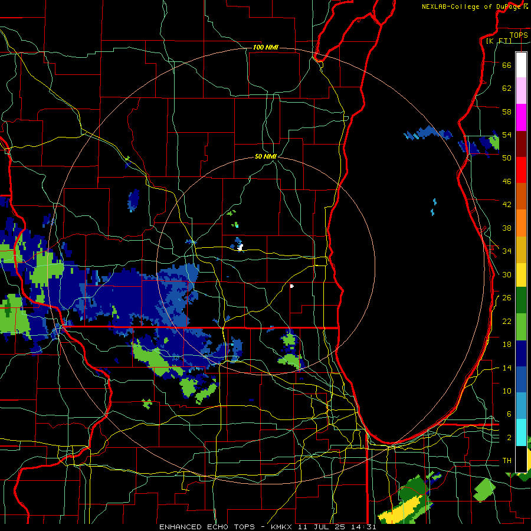The width and height of the screenshot is (531, 531).
Task: Select the dark red legend swatch
Action: pos(521,143)
